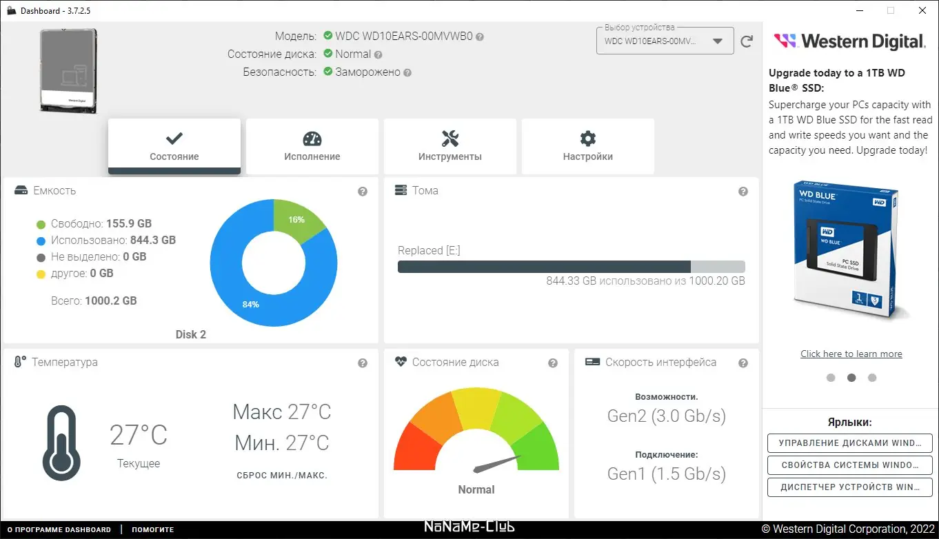Click the small thermometer icon beside Температура heading

click(20, 362)
